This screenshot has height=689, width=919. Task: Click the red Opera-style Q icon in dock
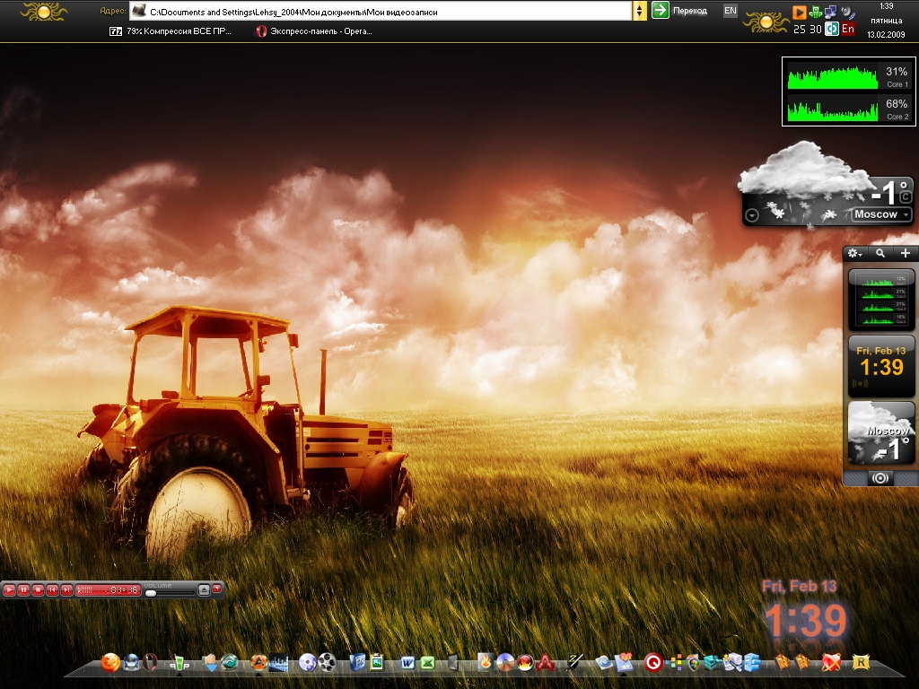653,663
